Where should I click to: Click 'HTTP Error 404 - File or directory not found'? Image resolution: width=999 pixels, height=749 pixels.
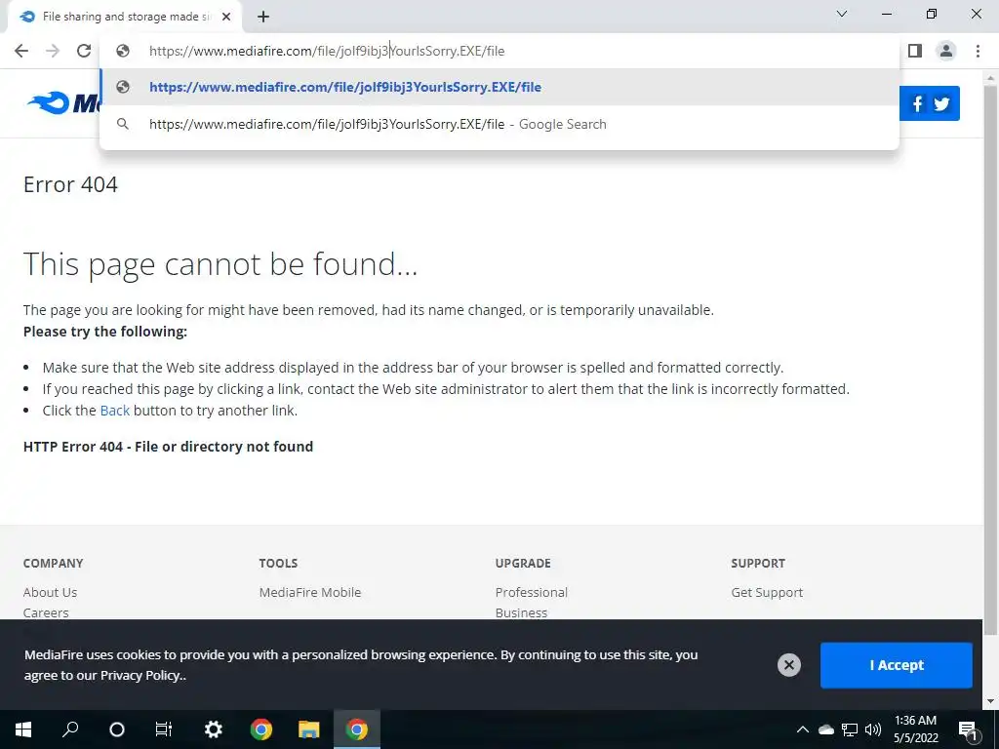[x=168, y=447]
